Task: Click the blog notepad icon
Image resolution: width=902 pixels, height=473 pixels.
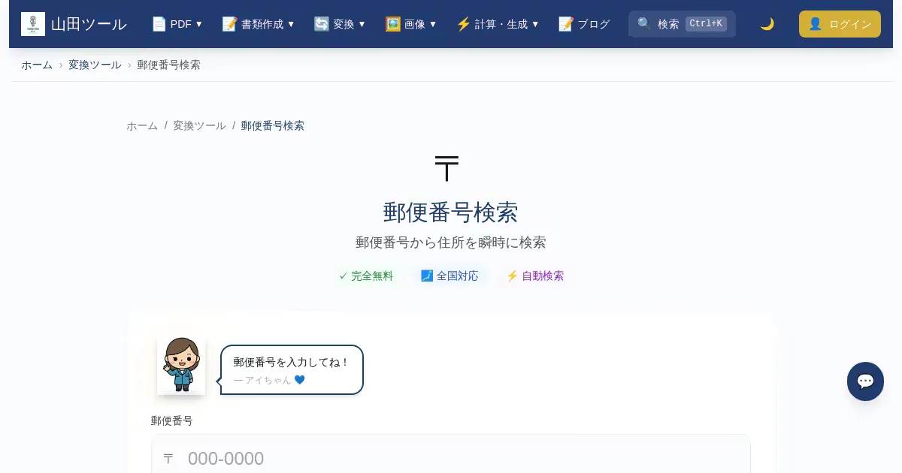Action: (x=566, y=24)
